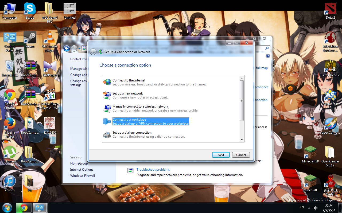Select the Media Player Classic shortcut
Image resolution: width=342 pixels, height=213 pixels.
50,99
